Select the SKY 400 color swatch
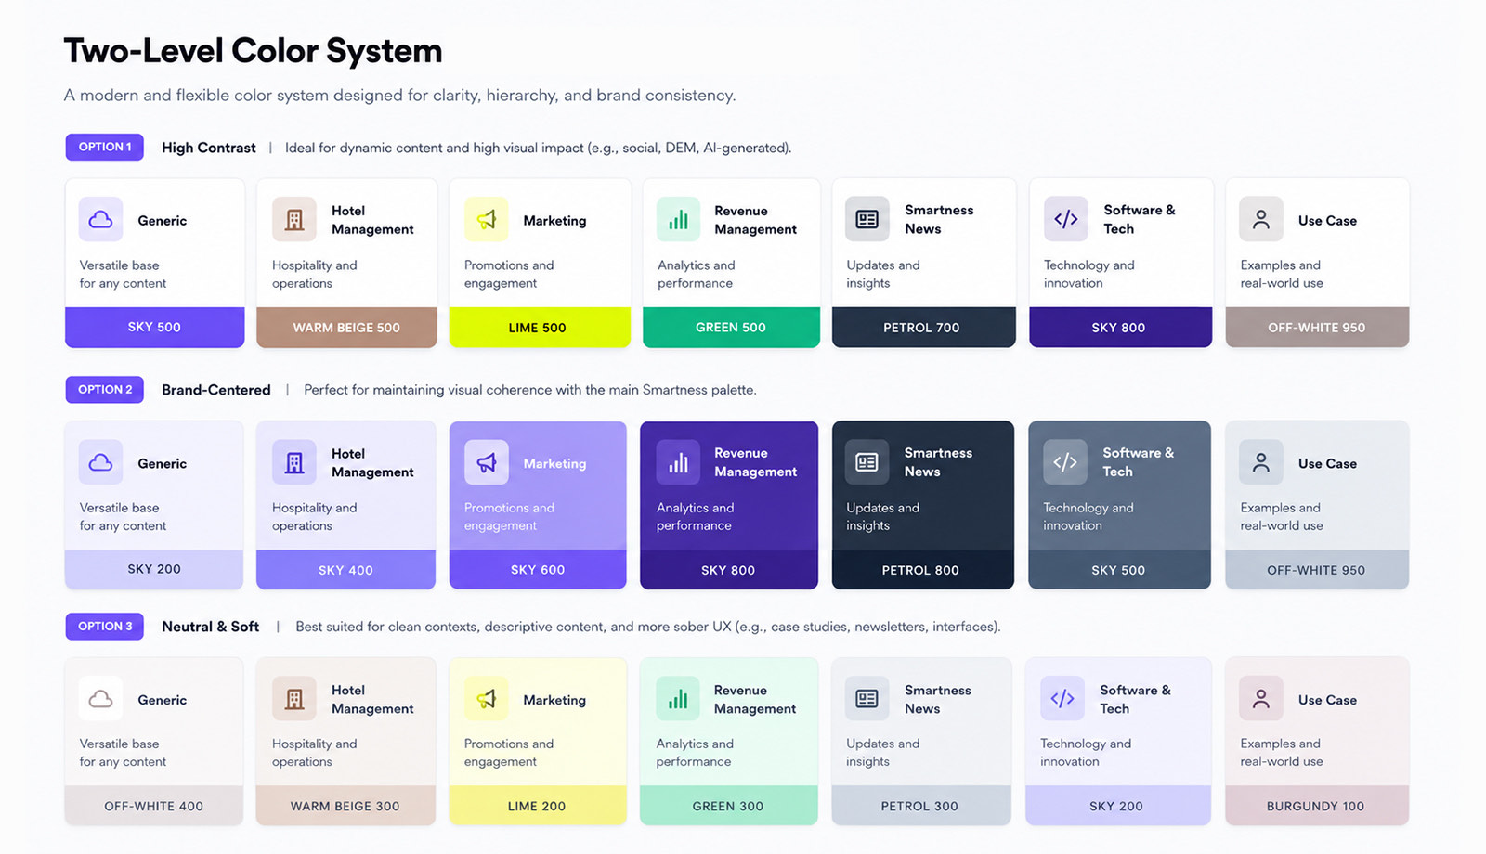The width and height of the screenshot is (1486, 854). pyautogui.click(x=345, y=569)
